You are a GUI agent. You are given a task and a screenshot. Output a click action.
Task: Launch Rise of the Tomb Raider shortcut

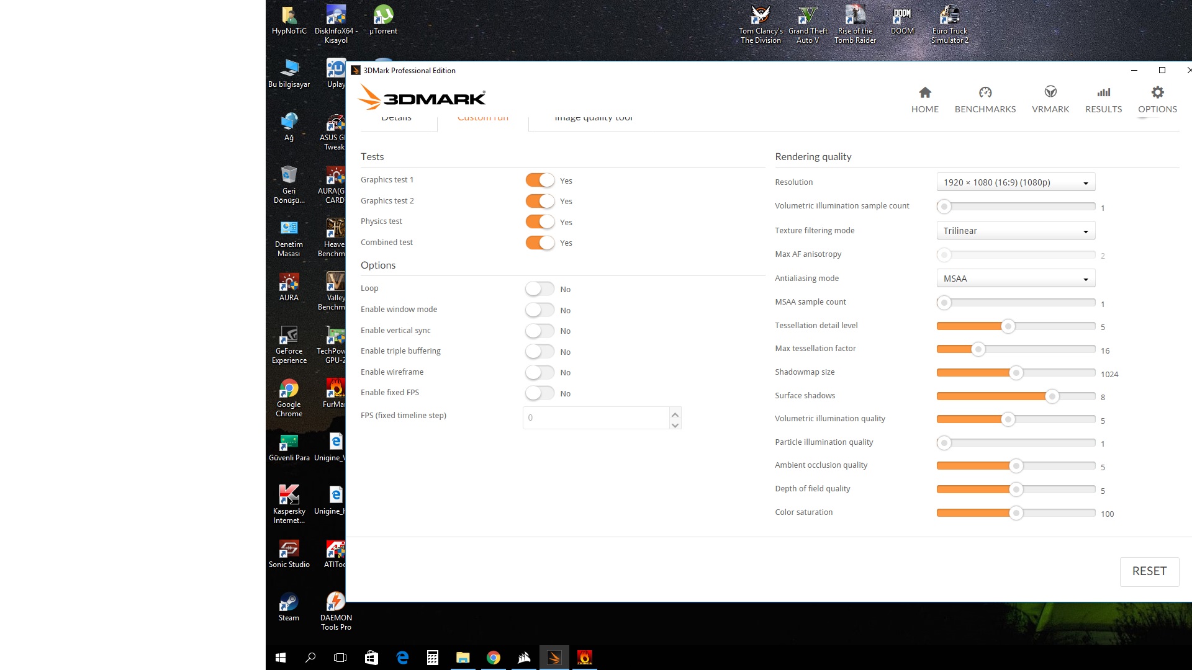click(x=855, y=25)
